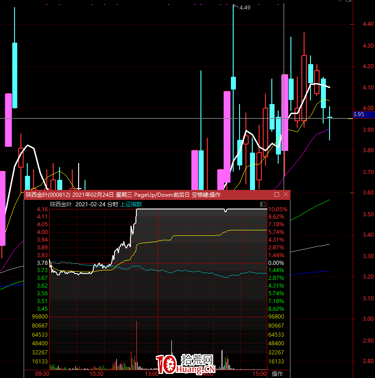
Task: Select the 3.20 price on main axis
Action: click(368, 277)
